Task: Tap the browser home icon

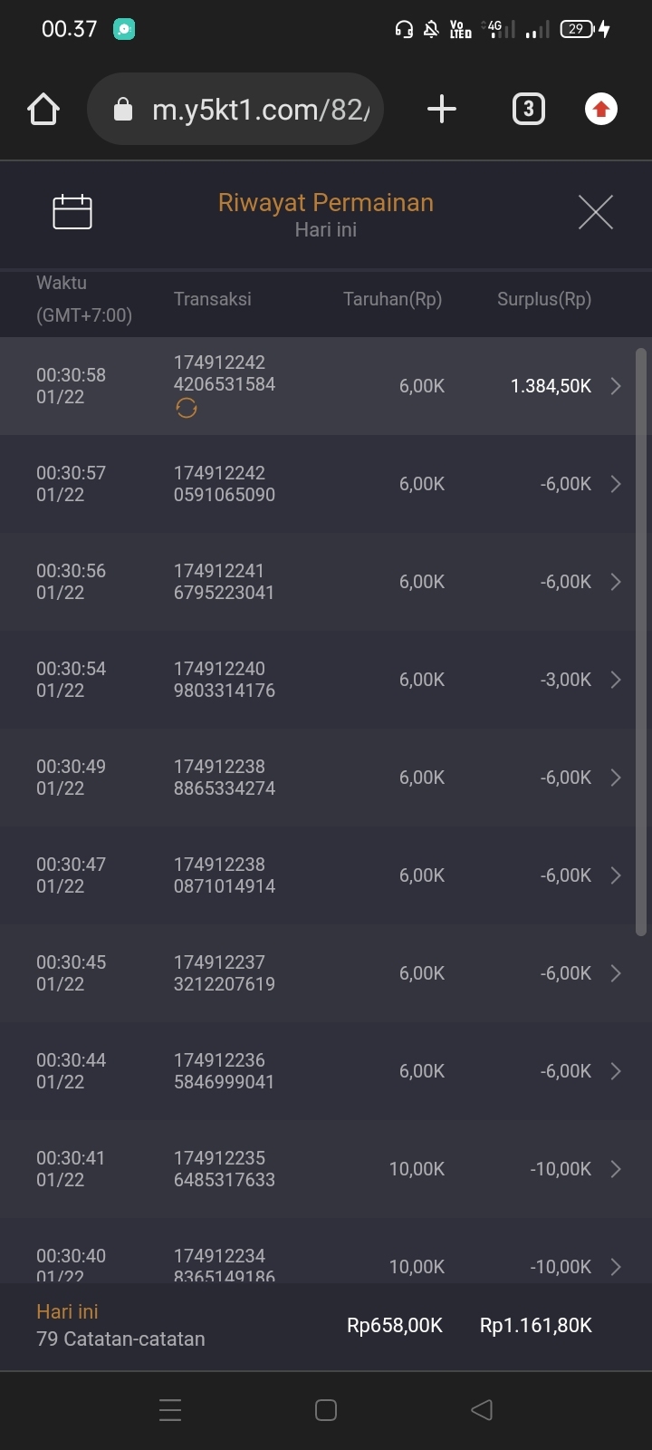Action: [x=43, y=110]
